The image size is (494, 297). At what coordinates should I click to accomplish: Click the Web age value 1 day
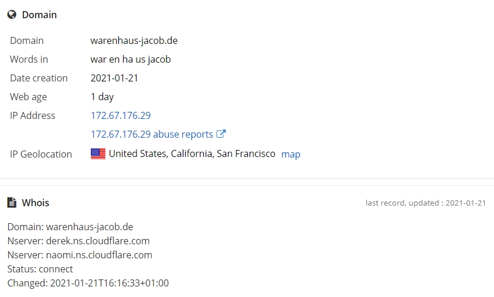pyautogui.click(x=102, y=97)
